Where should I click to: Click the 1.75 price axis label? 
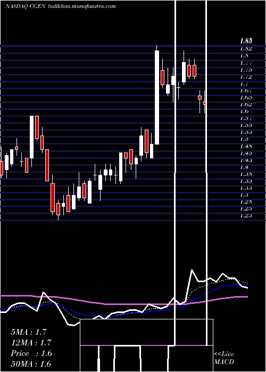pos(246,70)
